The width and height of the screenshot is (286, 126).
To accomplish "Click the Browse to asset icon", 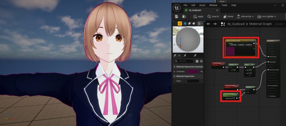I will click(184, 16).
